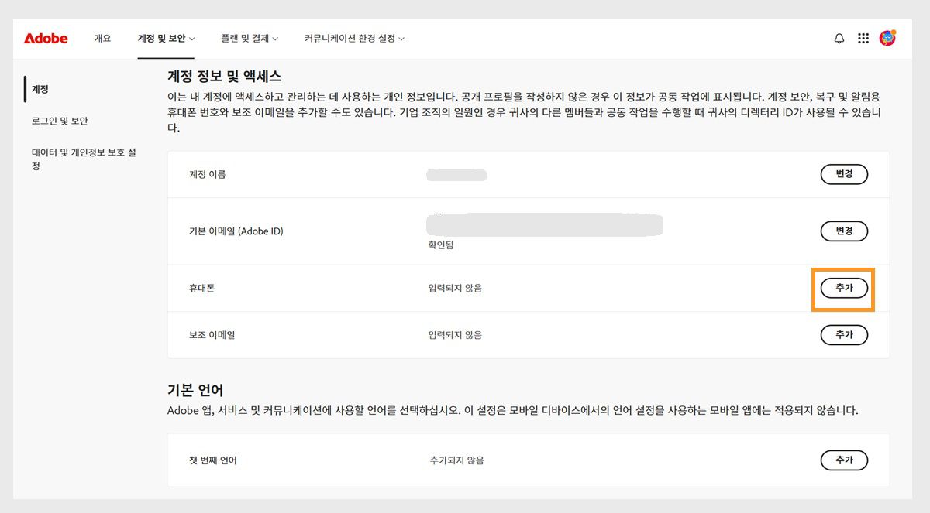The height and width of the screenshot is (513, 930).
Task: Click 추가 next to 보조 이메일
Action: tap(844, 335)
